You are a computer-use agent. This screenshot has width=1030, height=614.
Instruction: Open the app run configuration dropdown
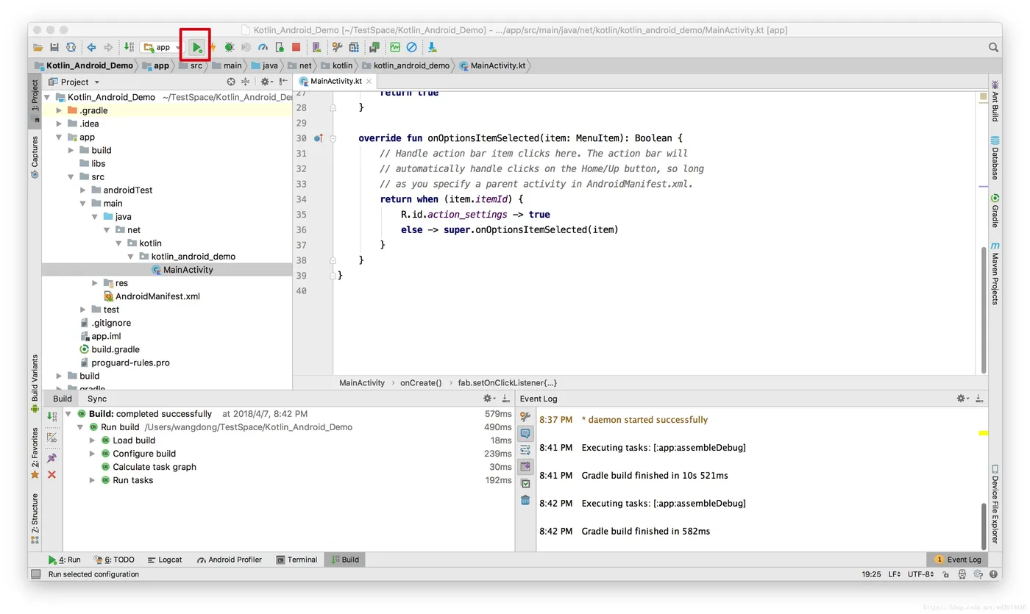click(162, 47)
